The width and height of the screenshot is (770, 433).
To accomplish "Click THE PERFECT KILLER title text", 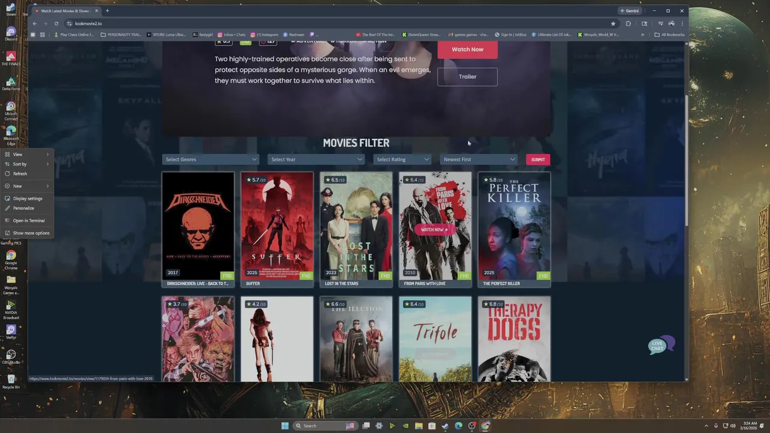I will [x=501, y=284].
